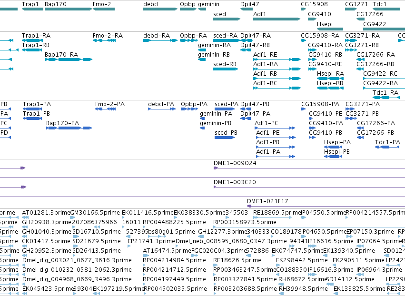
Task: Select transcript Hsepi-RA
Action: pyautogui.click(x=330, y=74)
